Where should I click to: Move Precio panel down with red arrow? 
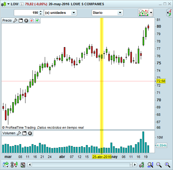pyautogui.click(x=32, y=21)
